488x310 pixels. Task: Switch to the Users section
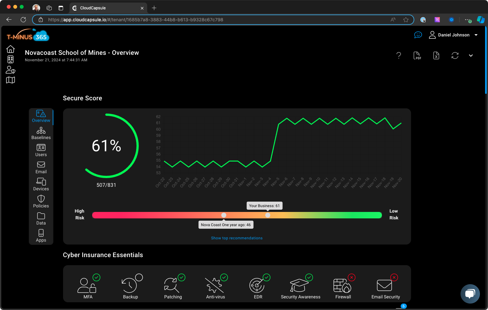[41, 150]
